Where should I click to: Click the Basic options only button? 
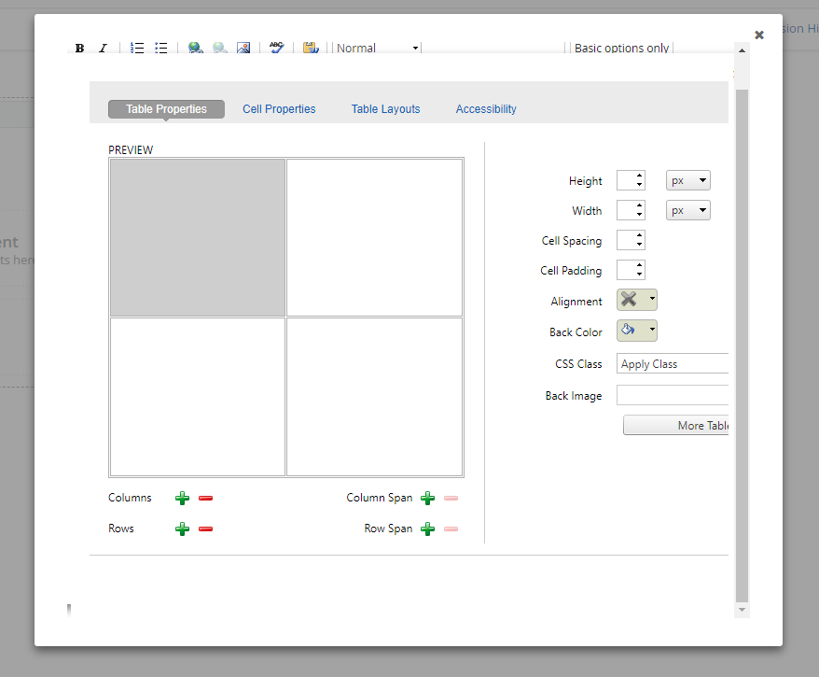point(621,49)
